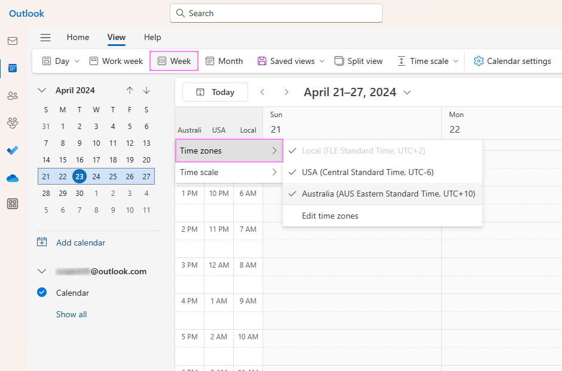Open the More apps grid icon
The image size is (562, 371).
[13, 204]
